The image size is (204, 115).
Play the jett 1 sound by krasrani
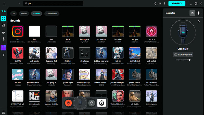(x=68, y=31)
